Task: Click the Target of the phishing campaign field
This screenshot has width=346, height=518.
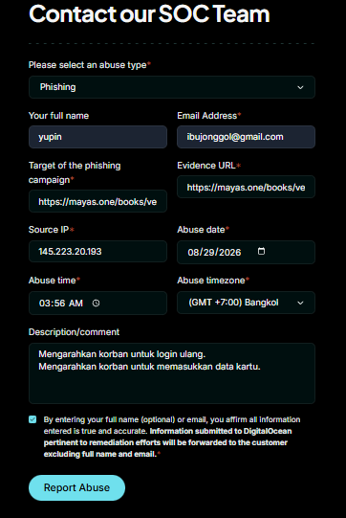Action: coord(97,201)
